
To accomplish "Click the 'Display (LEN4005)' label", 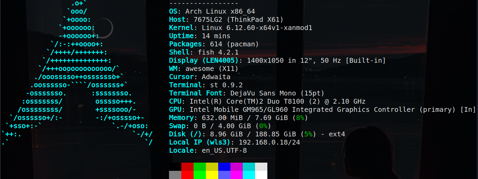I will click(x=204, y=60).
